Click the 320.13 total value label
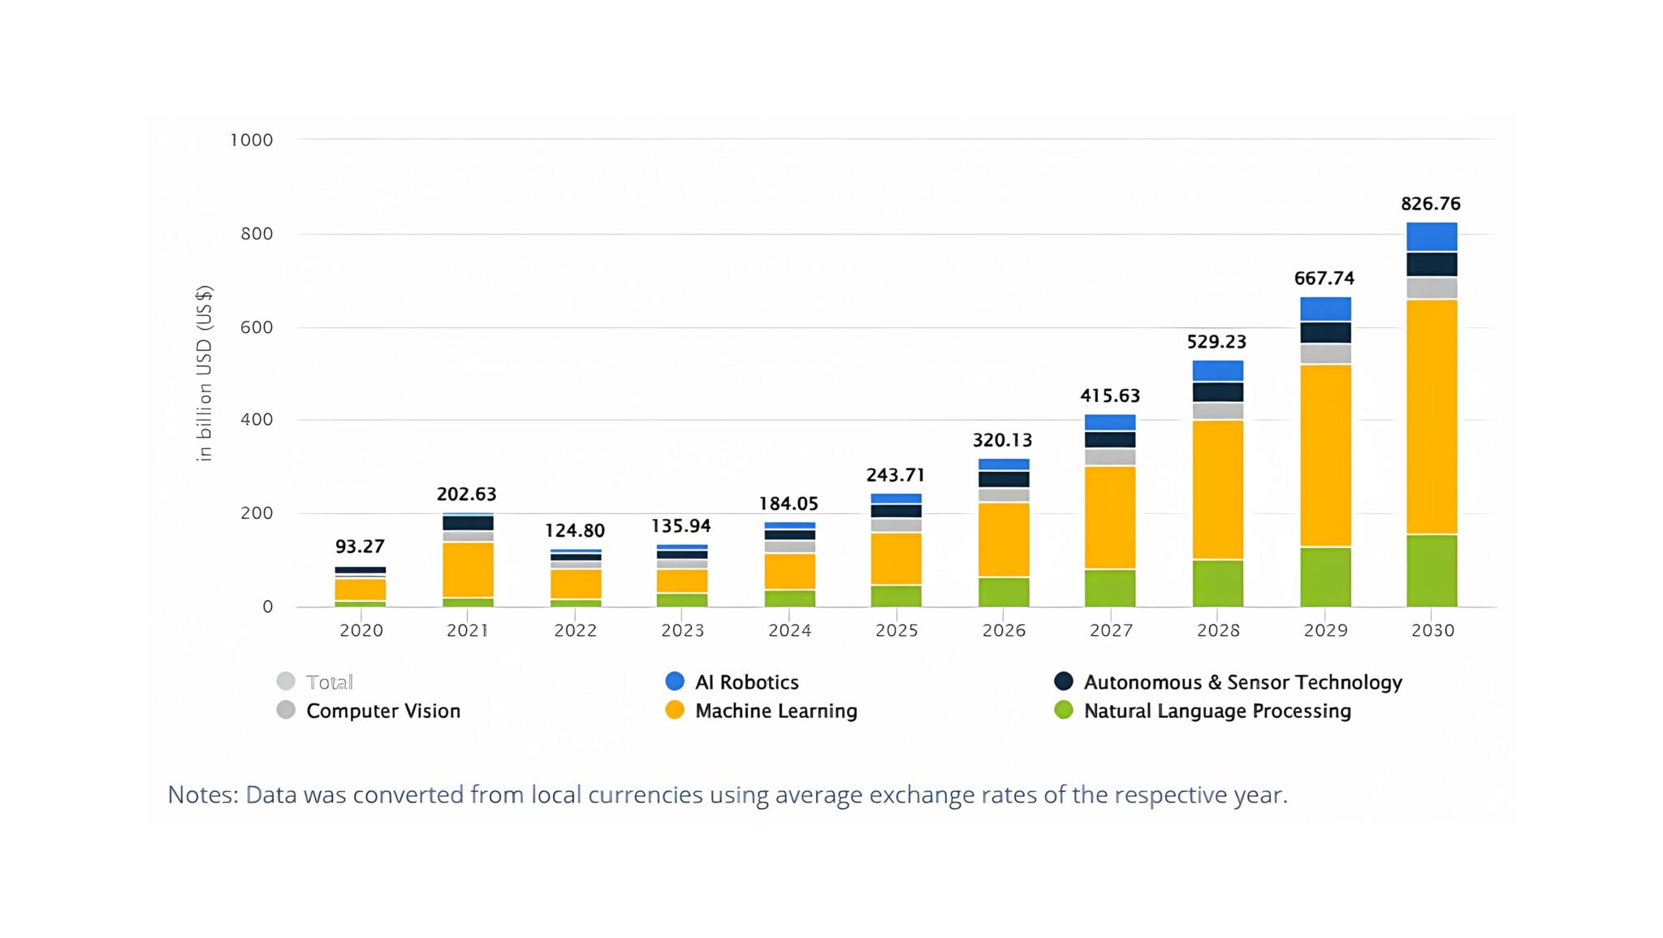The height and width of the screenshot is (938, 1663). (x=1003, y=440)
